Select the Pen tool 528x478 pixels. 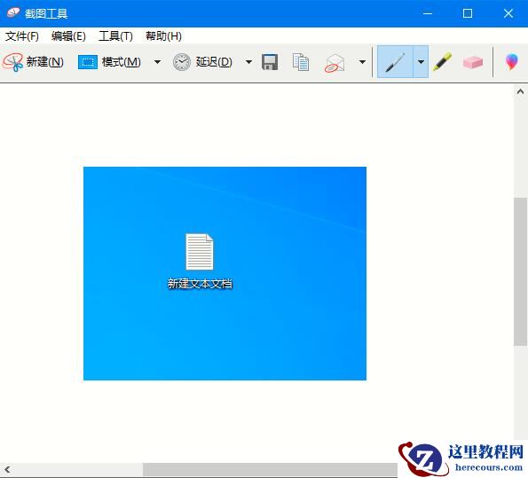pyautogui.click(x=395, y=62)
